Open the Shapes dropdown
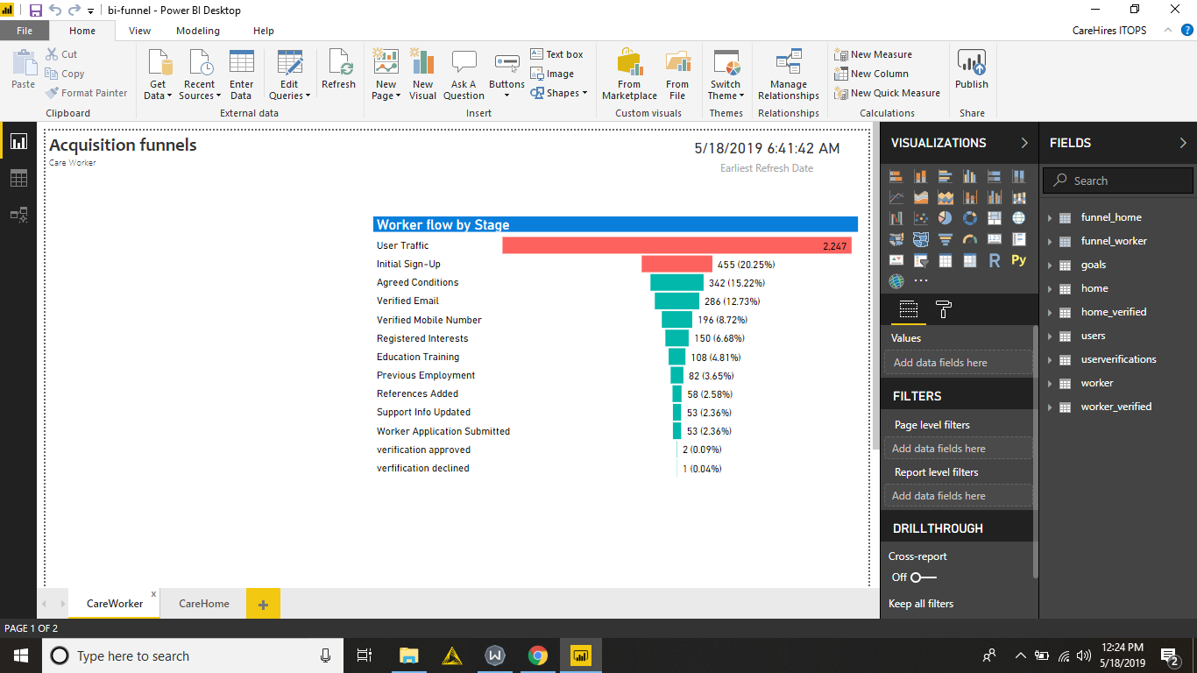The image size is (1197, 673). 559,93
